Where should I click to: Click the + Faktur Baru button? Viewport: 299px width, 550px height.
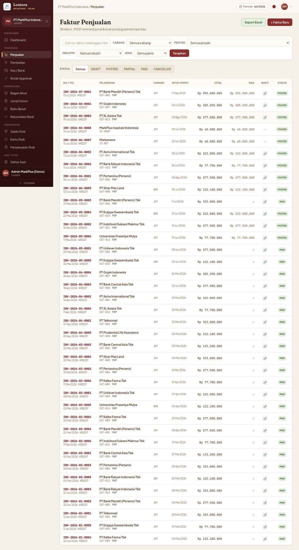pyautogui.click(x=280, y=22)
